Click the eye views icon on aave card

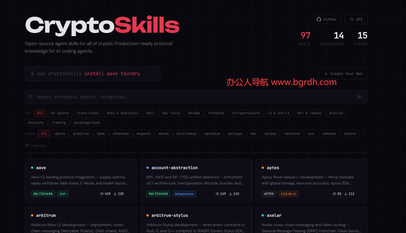102,194
